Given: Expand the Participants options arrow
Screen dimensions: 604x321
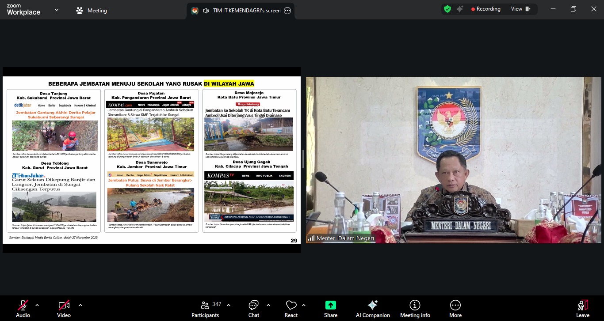Looking at the screenshot, I should point(229,305).
